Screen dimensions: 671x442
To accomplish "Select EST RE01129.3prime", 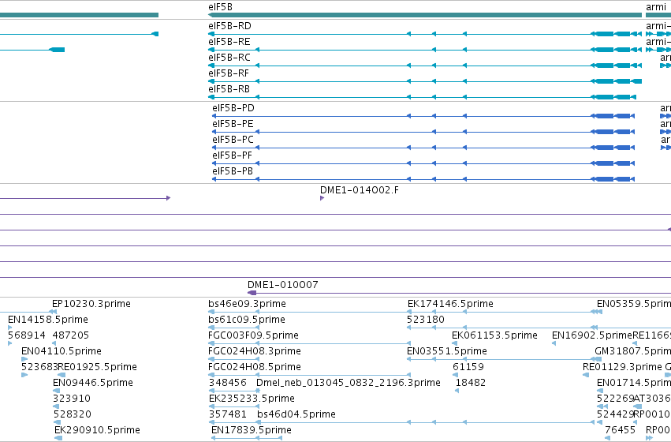I will click(622, 368).
